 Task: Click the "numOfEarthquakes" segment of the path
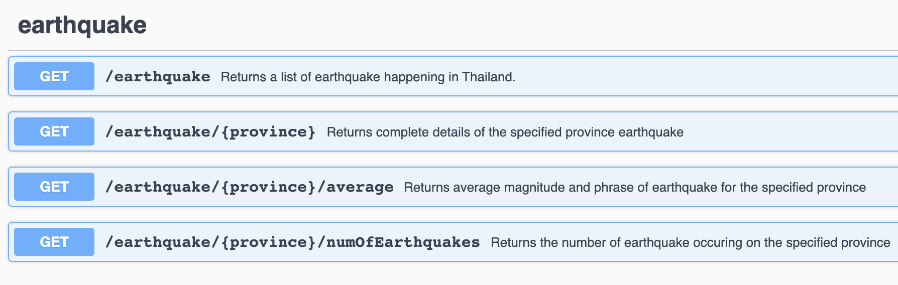[403, 242]
